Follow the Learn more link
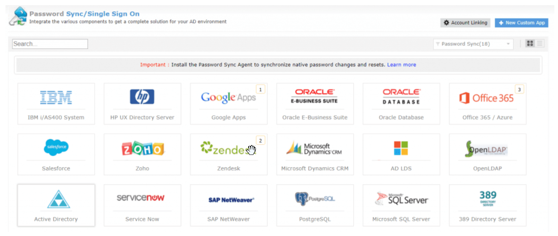 [401, 65]
